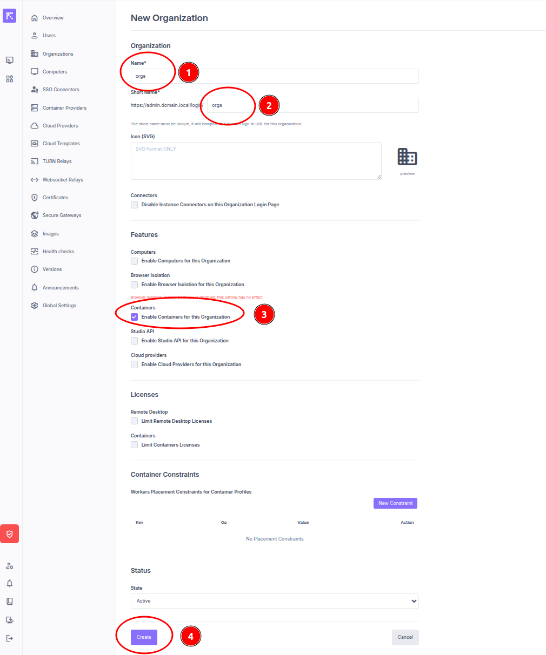Enable Browser Isolation for this Organization
This screenshot has height=655, width=546.
134,285
